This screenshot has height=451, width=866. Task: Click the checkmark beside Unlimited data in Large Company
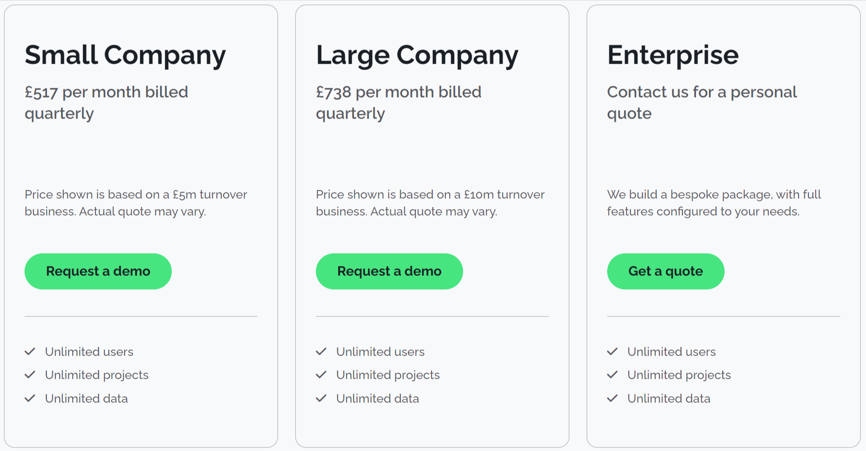pyautogui.click(x=321, y=398)
